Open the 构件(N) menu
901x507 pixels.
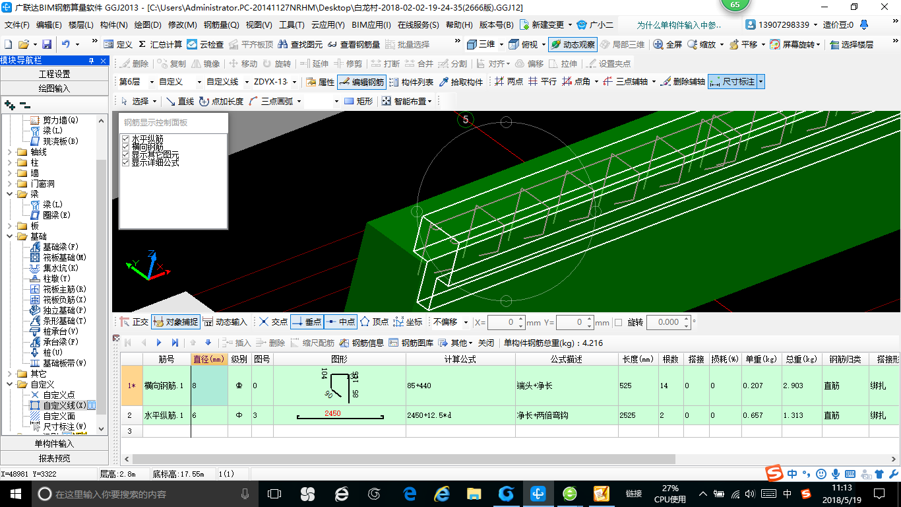pos(114,25)
